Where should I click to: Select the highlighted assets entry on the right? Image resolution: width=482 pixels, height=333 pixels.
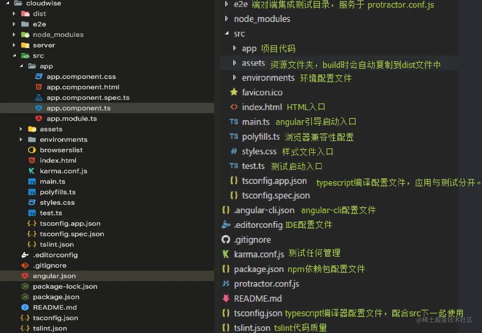(x=253, y=63)
